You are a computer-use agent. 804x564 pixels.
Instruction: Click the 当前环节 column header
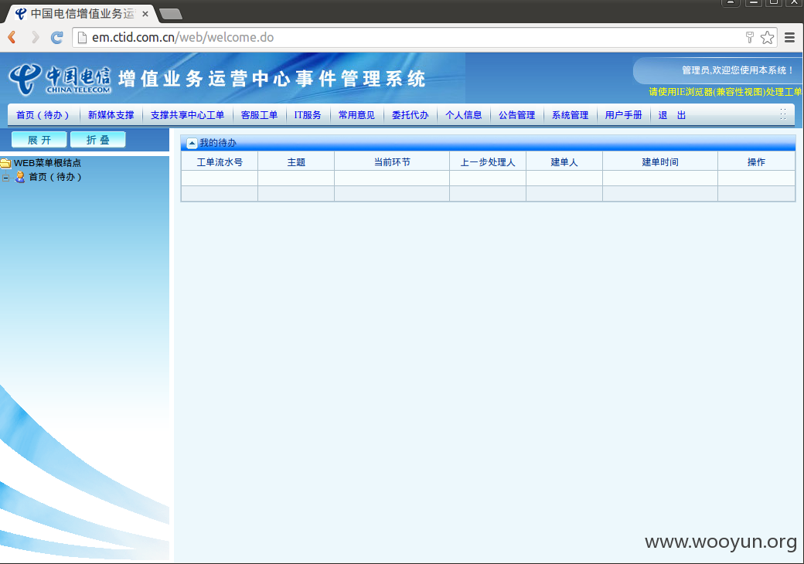click(x=392, y=162)
